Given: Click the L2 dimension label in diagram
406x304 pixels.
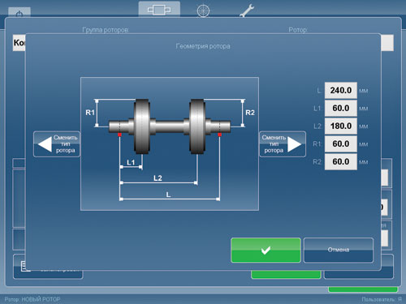Looking at the screenshot, I should click(x=158, y=178).
